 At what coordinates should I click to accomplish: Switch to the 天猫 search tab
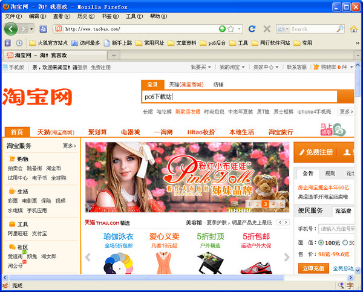tap(185, 85)
